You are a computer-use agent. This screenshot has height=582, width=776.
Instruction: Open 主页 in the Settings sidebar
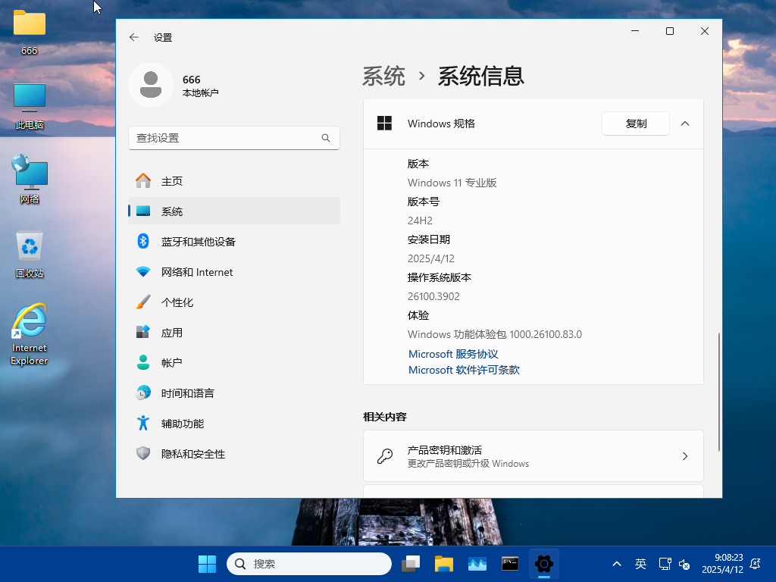(x=233, y=181)
